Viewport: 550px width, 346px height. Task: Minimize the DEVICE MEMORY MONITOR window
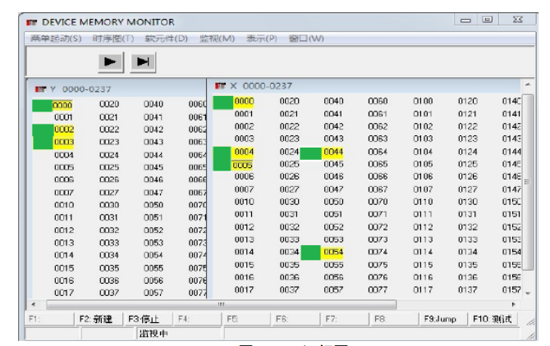coord(465,20)
